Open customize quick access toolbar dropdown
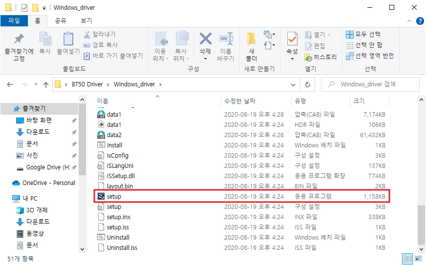The width and height of the screenshot is (426, 265). pyautogui.click(x=44, y=8)
